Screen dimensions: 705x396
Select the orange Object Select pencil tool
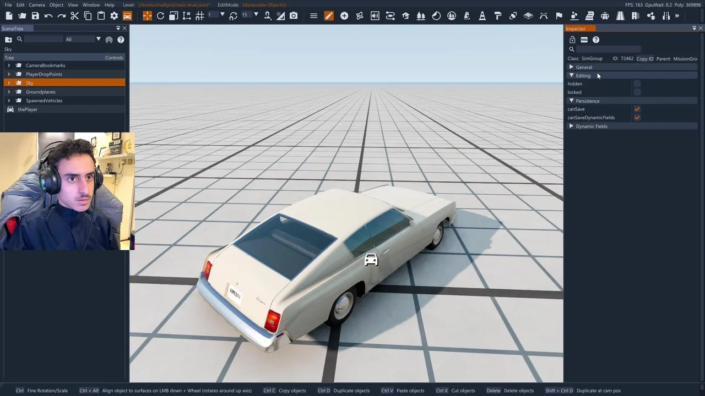point(329,16)
